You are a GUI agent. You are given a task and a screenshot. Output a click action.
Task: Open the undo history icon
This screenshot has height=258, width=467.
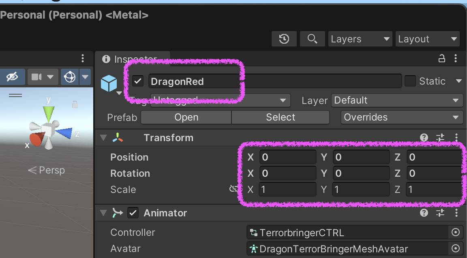(284, 39)
